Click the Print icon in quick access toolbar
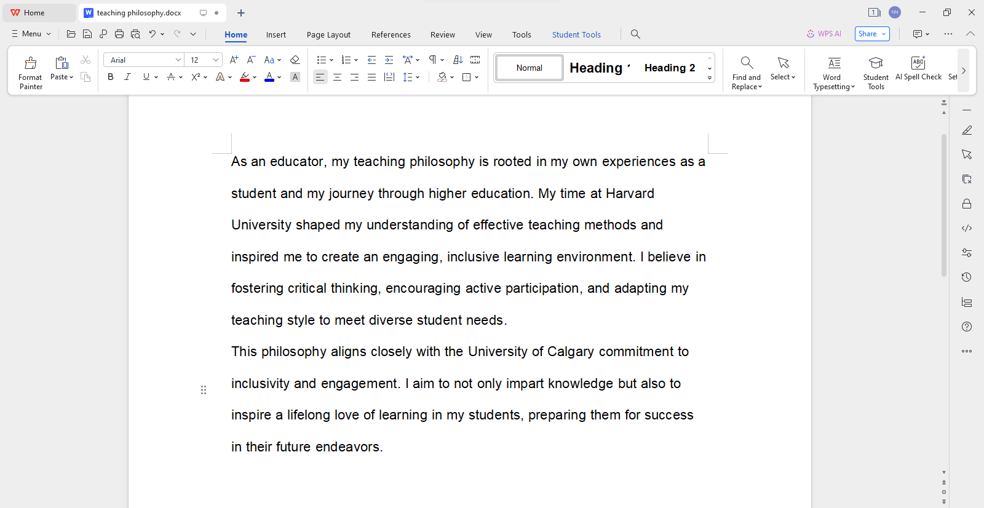 pos(119,34)
